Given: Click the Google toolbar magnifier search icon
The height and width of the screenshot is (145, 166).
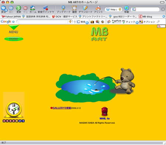Looking at the screenshot, I should pyautogui.click(x=98, y=22).
